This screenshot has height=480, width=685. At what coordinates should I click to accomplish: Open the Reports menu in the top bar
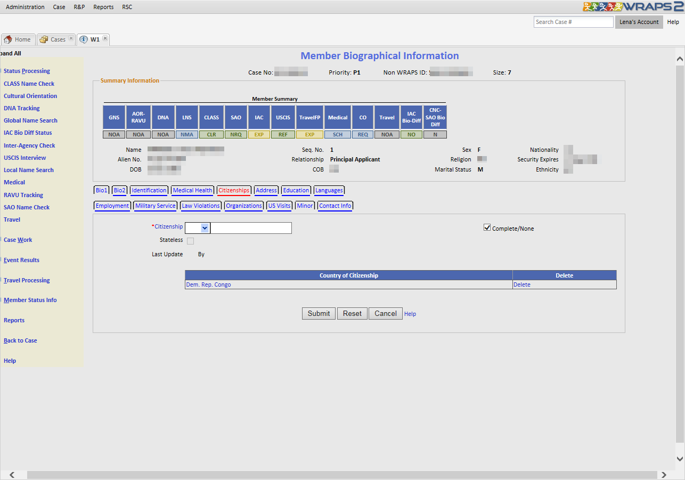pos(103,7)
